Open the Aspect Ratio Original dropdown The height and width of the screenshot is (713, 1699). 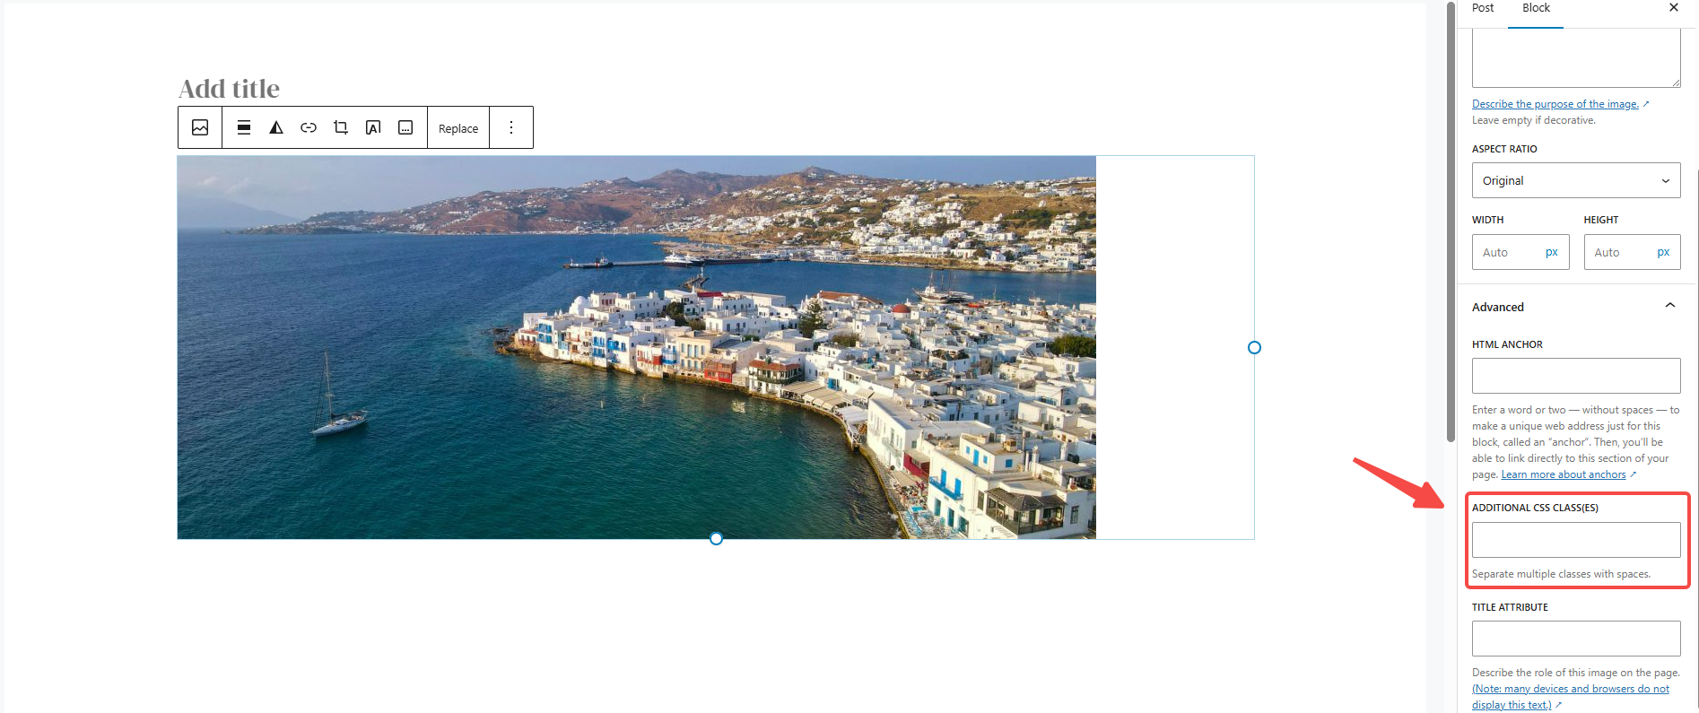point(1576,180)
